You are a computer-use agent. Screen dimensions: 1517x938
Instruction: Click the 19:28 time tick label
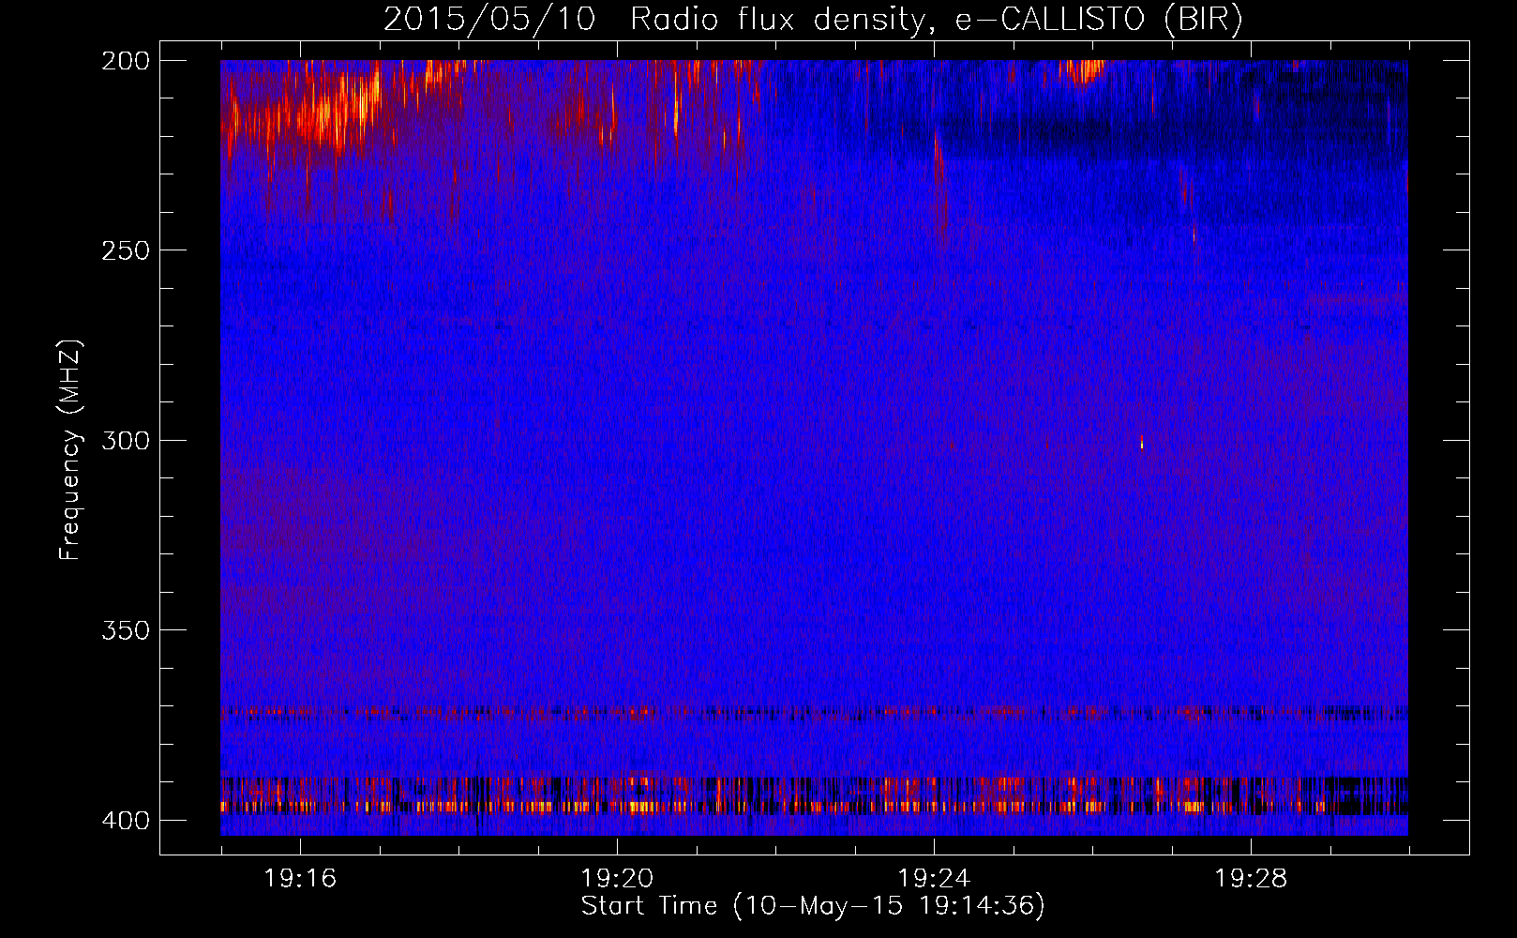pyautogui.click(x=1251, y=878)
